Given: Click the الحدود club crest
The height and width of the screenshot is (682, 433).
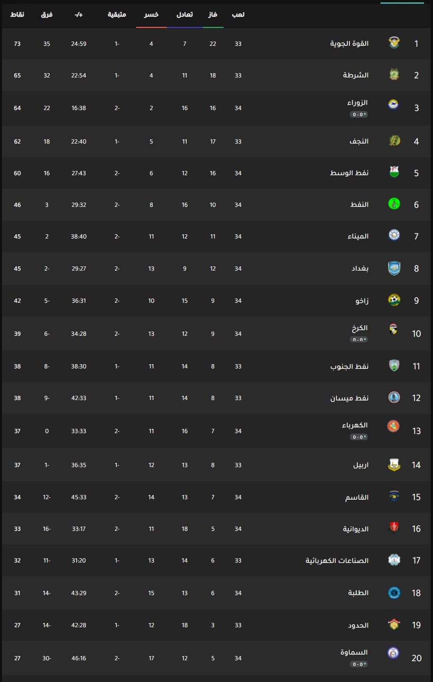Looking at the screenshot, I should point(394,624).
